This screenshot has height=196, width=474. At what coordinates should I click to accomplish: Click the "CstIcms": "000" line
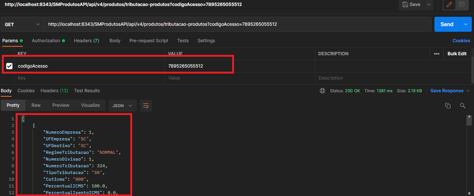(66, 179)
